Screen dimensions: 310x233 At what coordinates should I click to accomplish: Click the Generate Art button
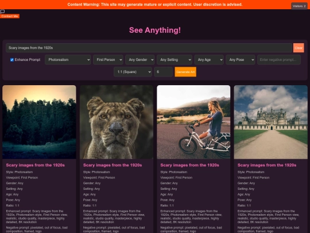[x=185, y=72]
